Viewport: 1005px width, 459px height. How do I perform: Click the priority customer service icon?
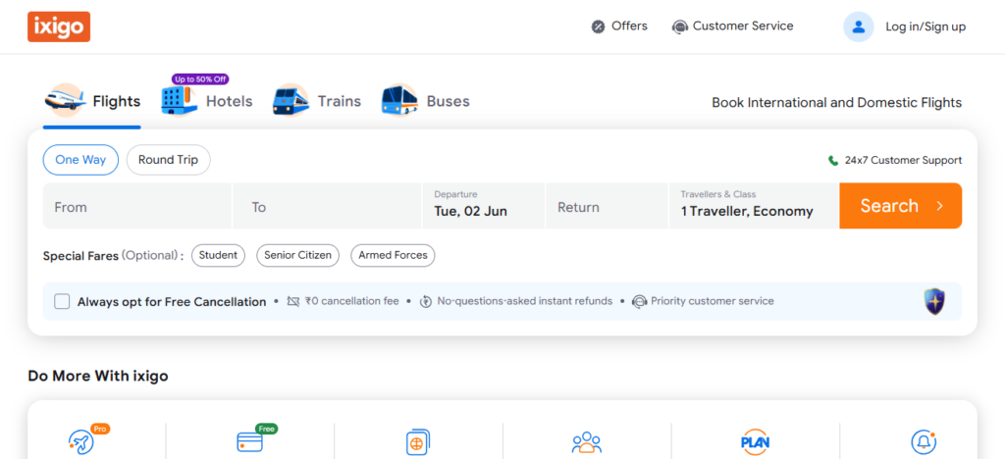[639, 301]
